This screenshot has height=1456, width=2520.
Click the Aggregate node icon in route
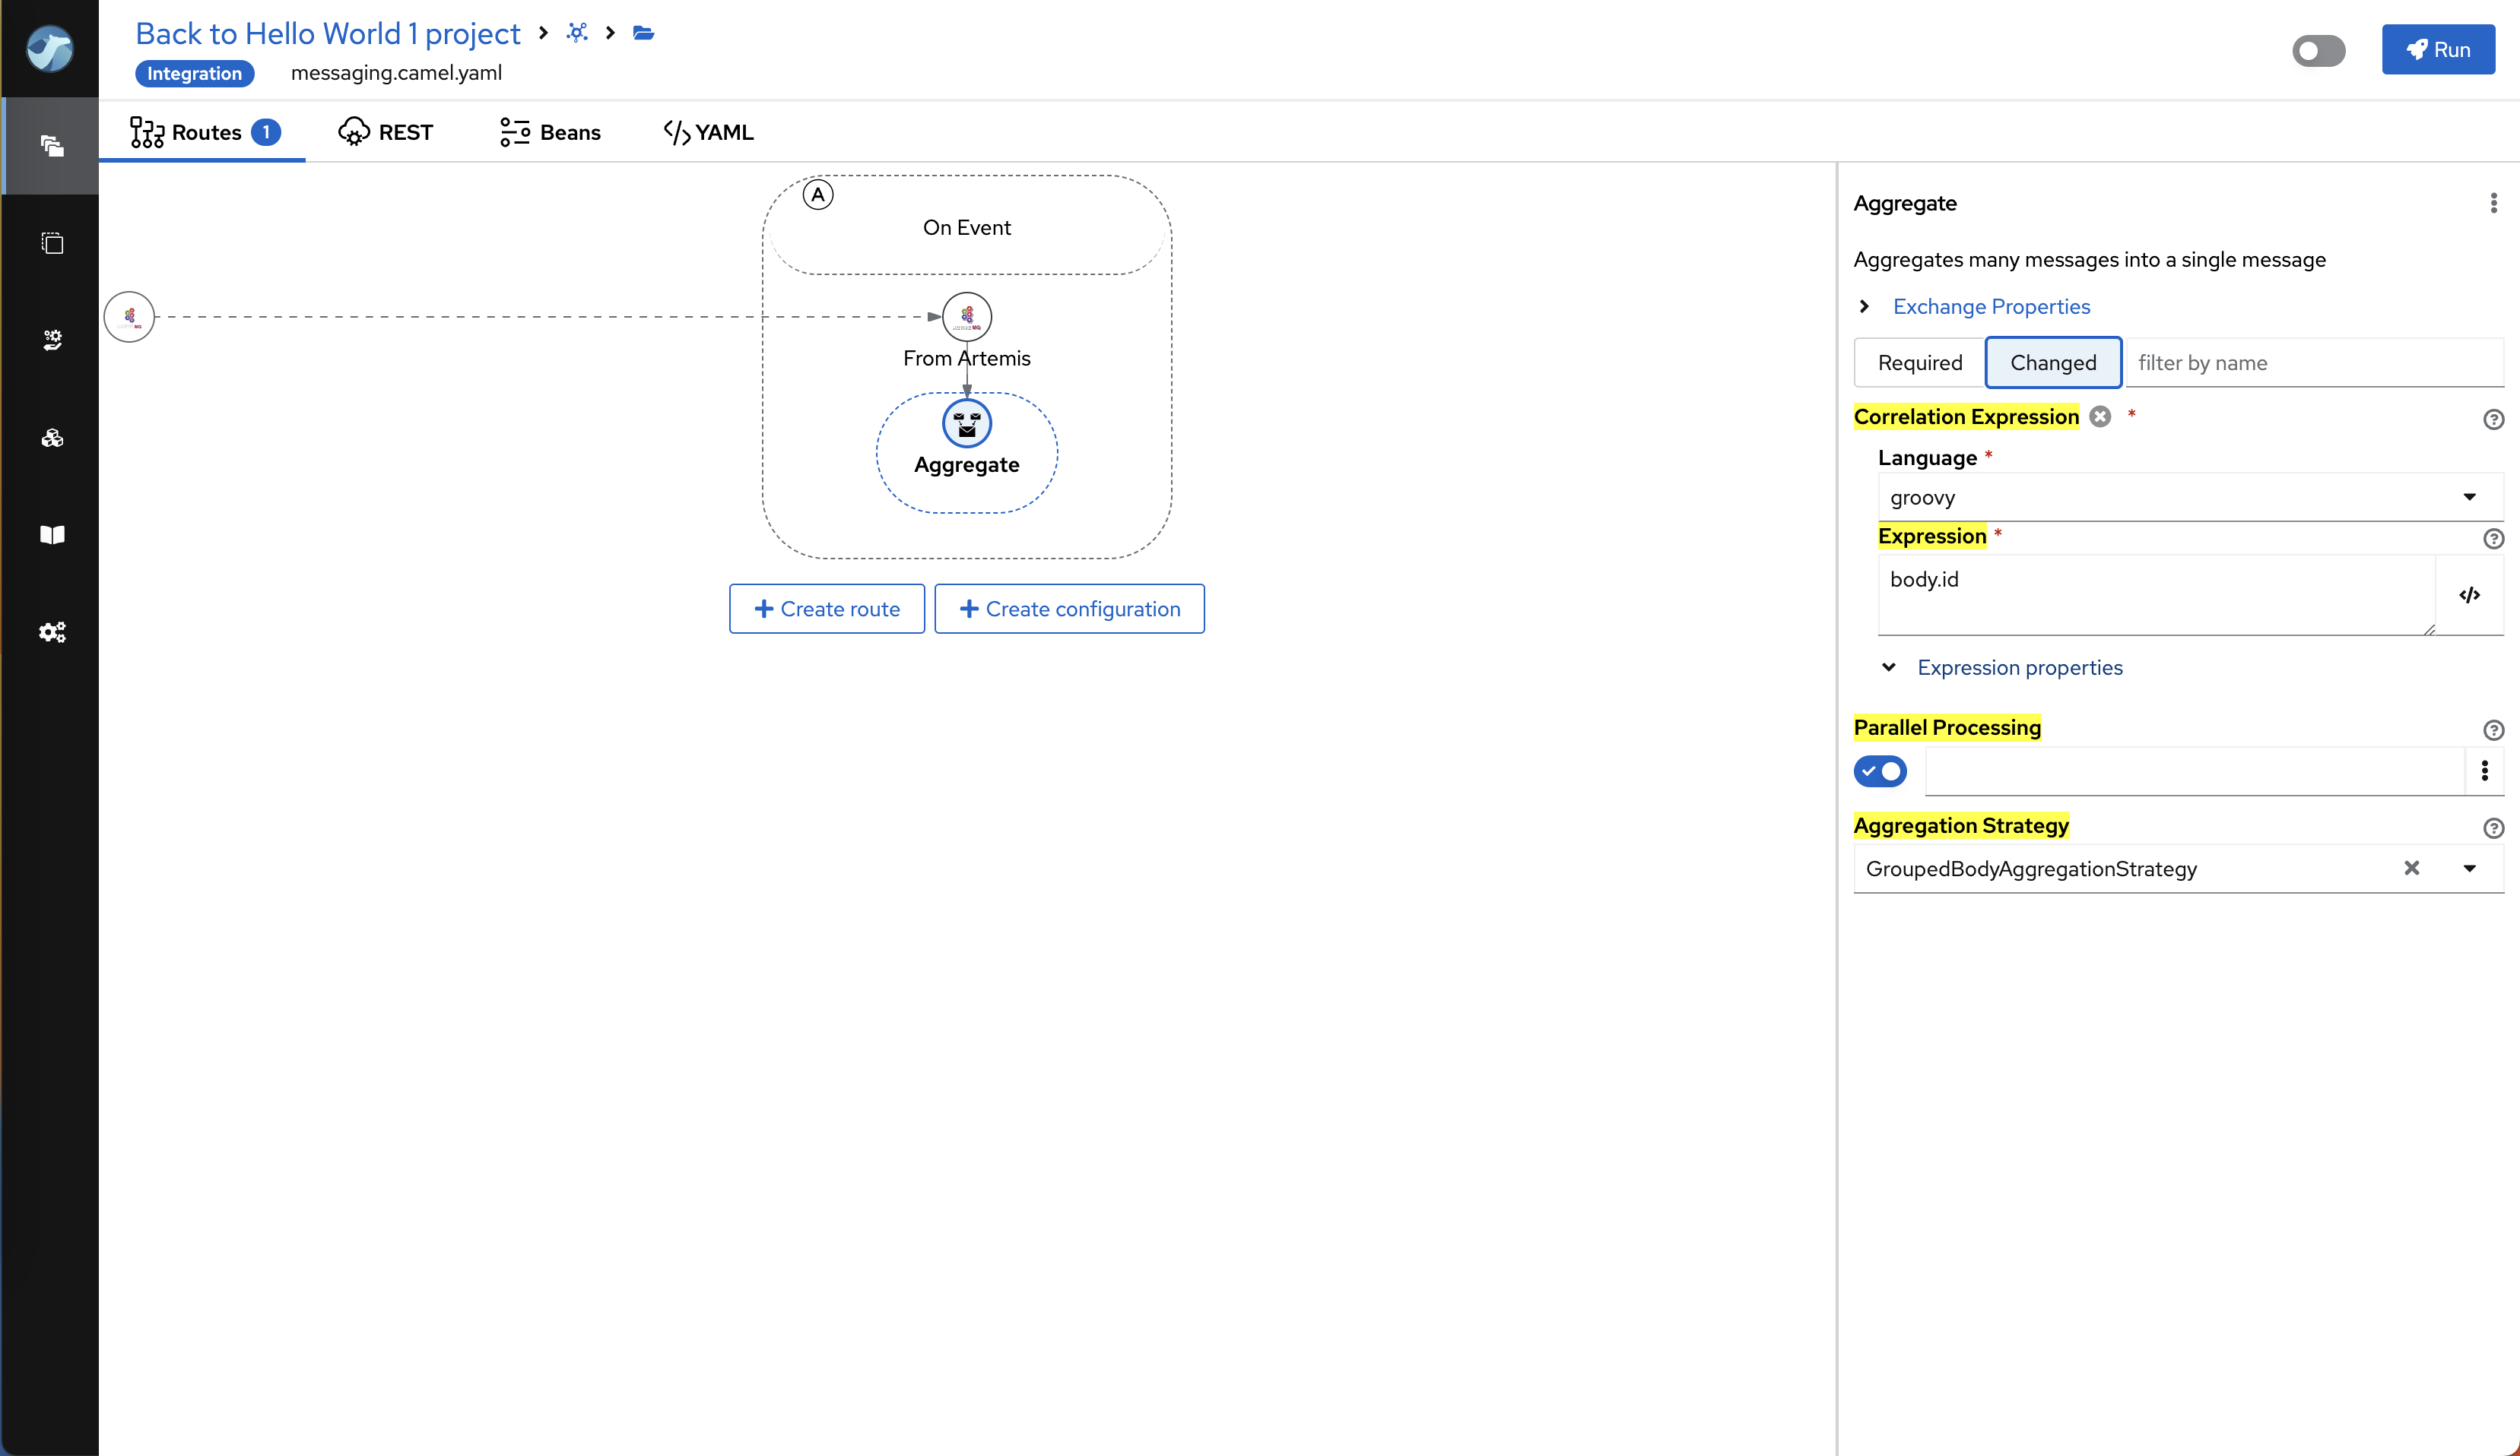966,424
